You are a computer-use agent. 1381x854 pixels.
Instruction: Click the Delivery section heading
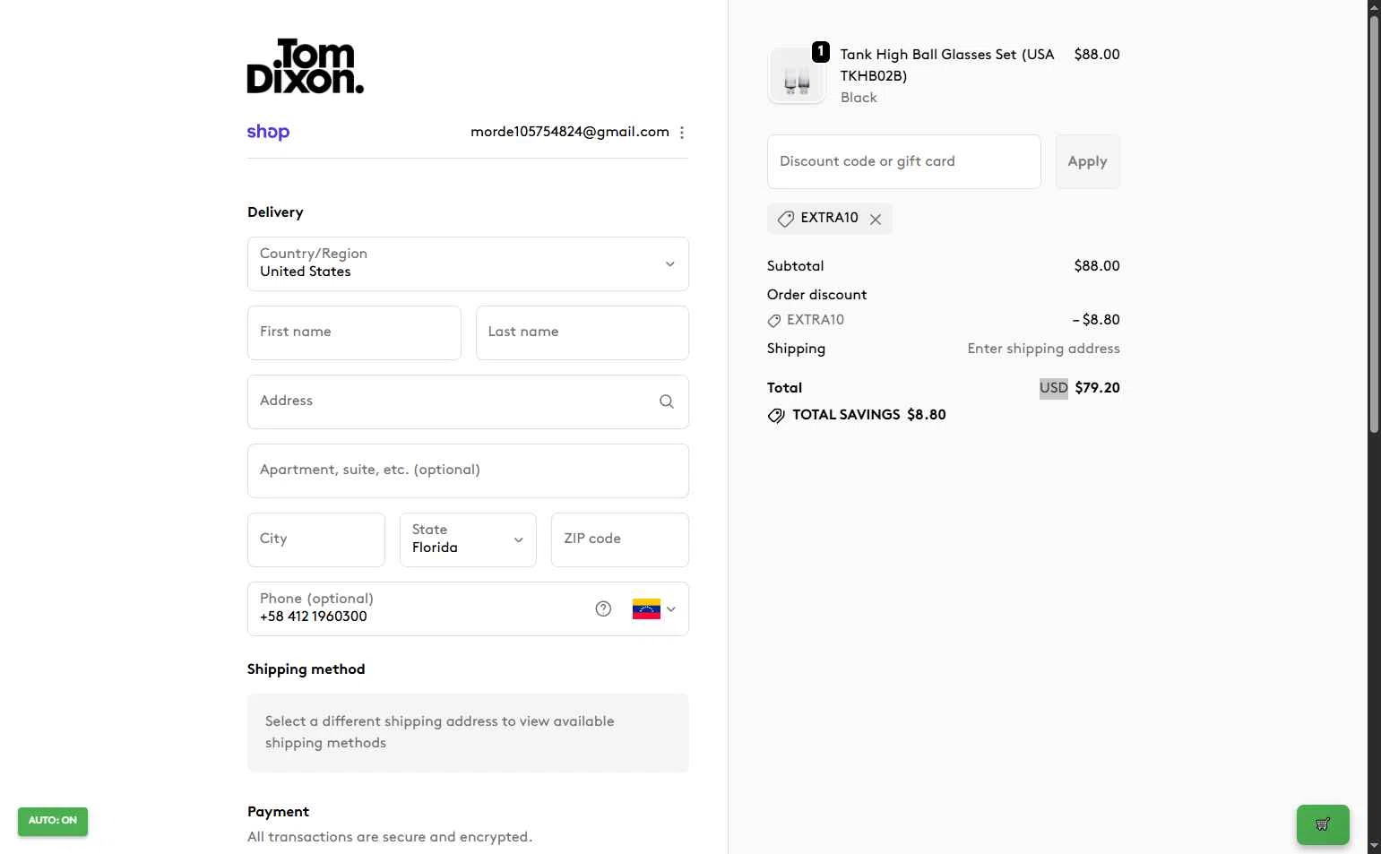(x=275, y=212)
